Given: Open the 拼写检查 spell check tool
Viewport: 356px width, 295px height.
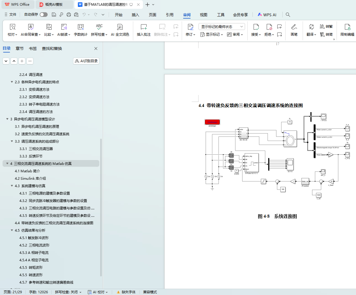Looking at the screenshot, I should pyautogui.click(x=99, y=30).
